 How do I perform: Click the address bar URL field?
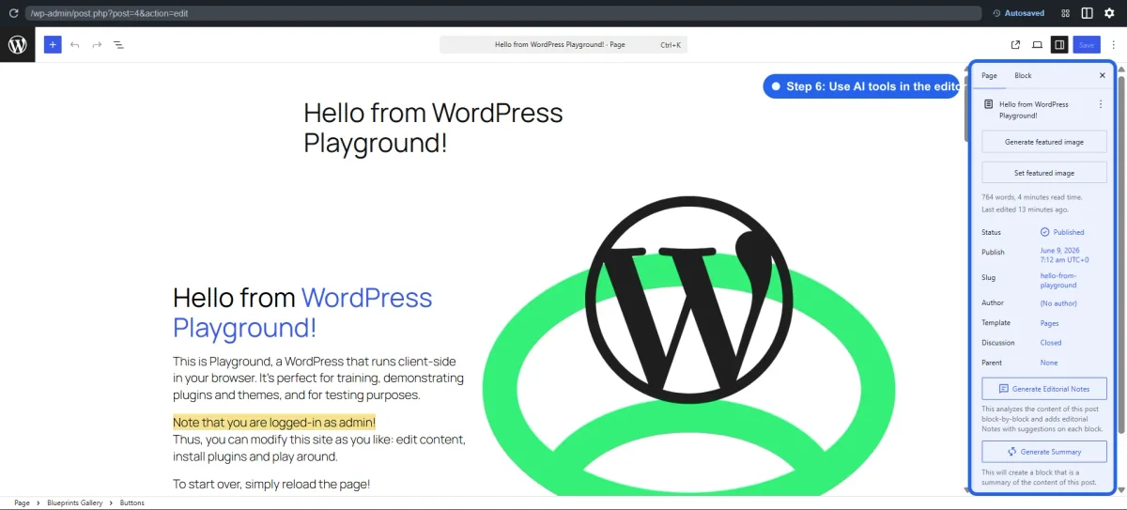point(502,13)
